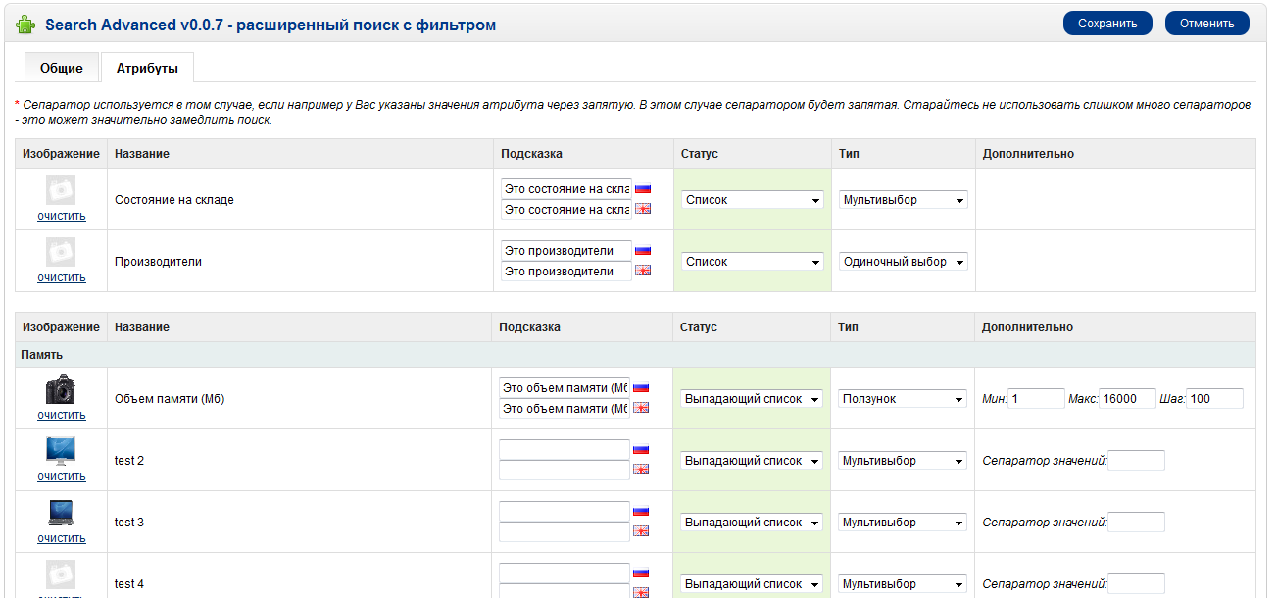Click очистить link under Состояние на складе image
Viewport: 1277px width, 598px height.
click(61, 216)
